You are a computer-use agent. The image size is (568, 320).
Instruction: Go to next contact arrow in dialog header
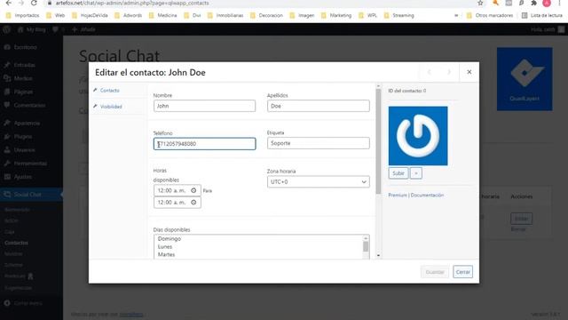(449, 72)
